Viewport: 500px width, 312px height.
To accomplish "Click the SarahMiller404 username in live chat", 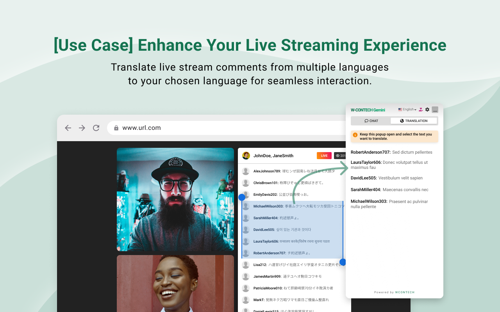I will [266, 218].
